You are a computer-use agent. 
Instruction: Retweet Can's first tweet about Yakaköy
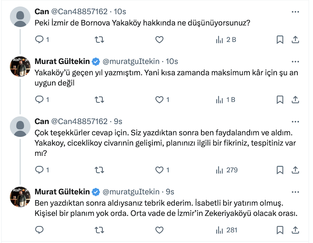coord(99,40)
